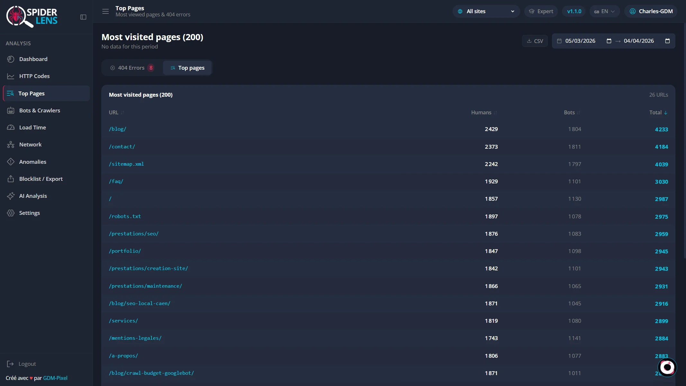Click the end date 04/04/2026 field

[639, 41]
